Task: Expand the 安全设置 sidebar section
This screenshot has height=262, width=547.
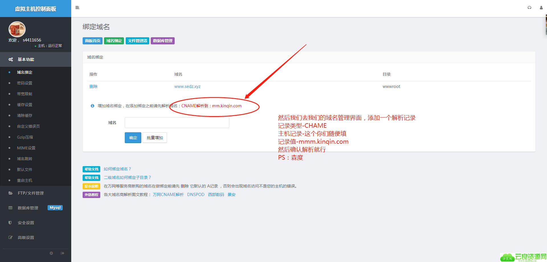Action: (x=36, y=223)
